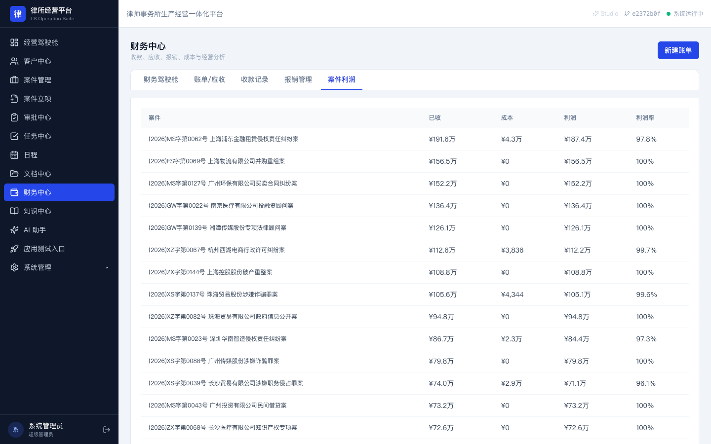Image resolution: width=711 pixels, height=444 pixels.
Task: Click the 利润 column header
Action: click(570, 118)
